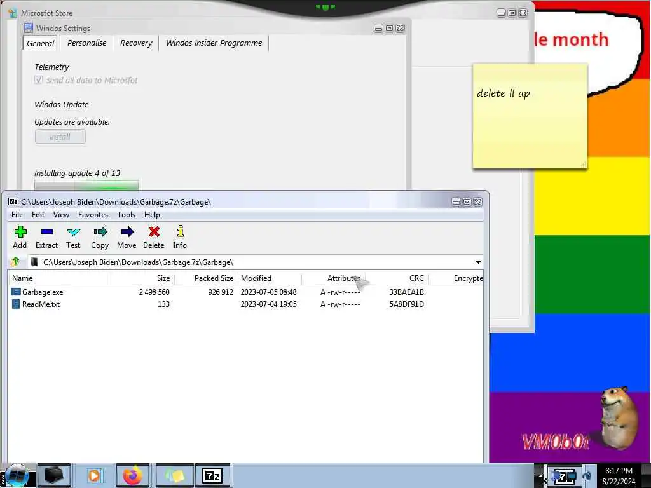Click the red X Delete toolbar icon
The height and width of the screenshot is (488, 651).
[x=154, y=231]
